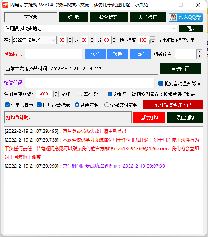The height and width of the screenshot is (237, 208).
Task: Increase 查询库存间隔 value with up arrow
Action: 56,92
